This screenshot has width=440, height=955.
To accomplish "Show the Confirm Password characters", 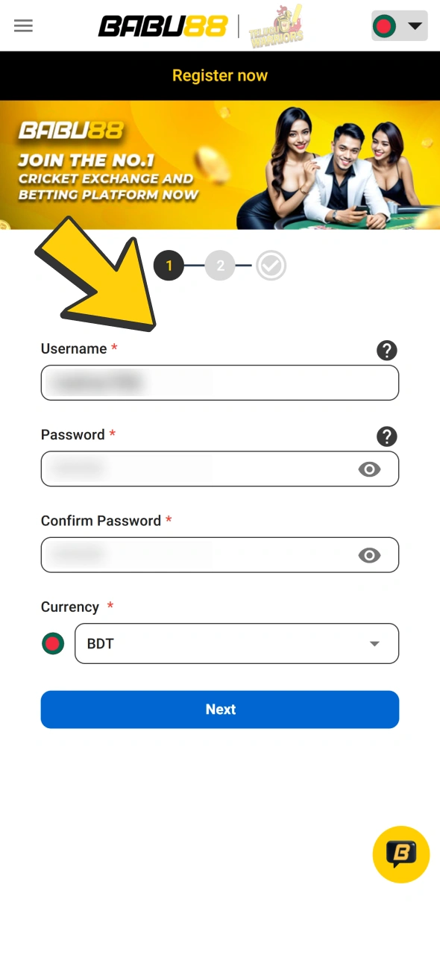I will click(369, 555).
